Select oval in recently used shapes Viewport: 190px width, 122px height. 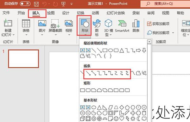[111, 50]
